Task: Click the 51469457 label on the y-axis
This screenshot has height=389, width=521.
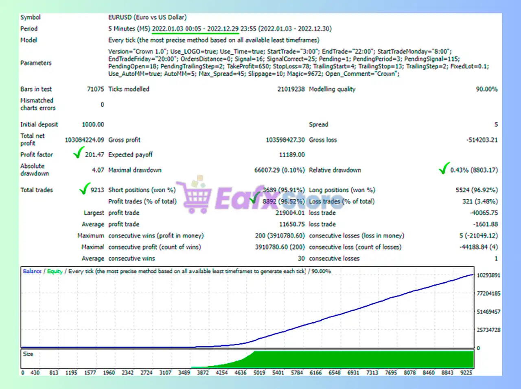Action: click(x=488, y=312)
